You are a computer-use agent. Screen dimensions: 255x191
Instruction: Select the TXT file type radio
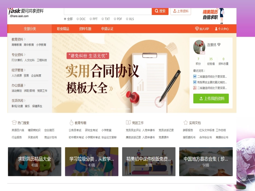(x=103, y=19)
